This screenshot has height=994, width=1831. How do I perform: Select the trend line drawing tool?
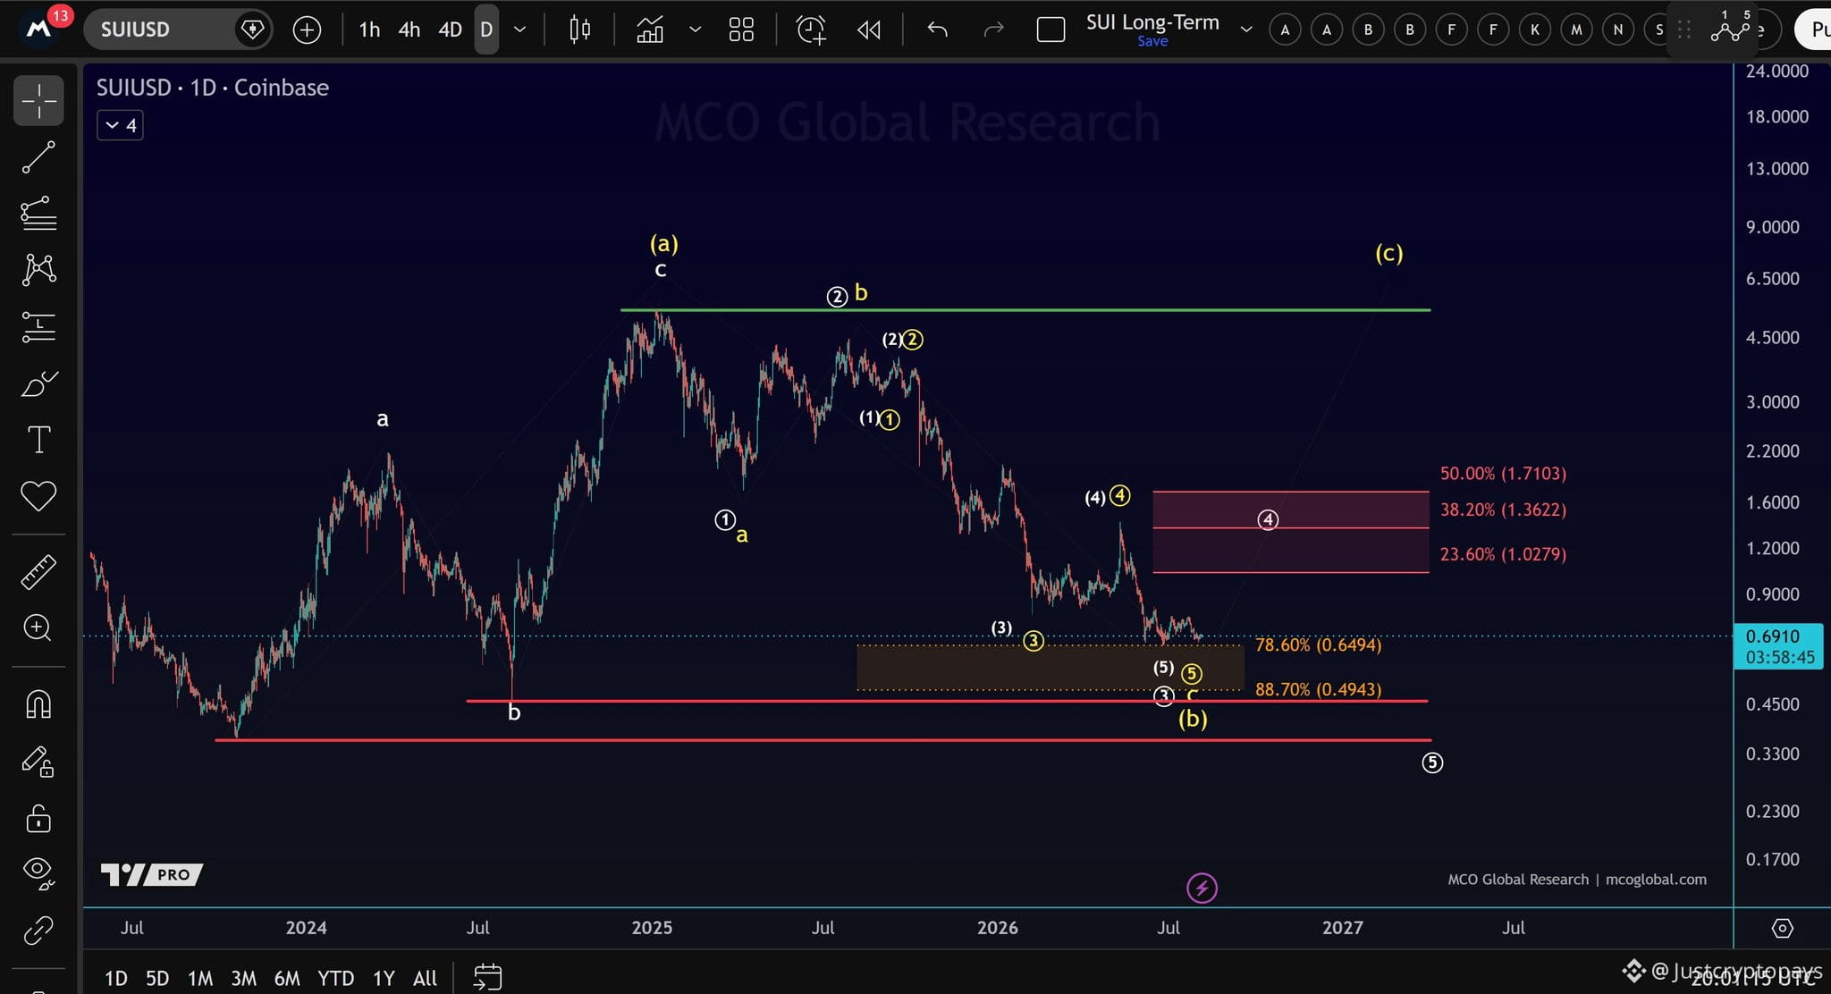tap(38, 157)
